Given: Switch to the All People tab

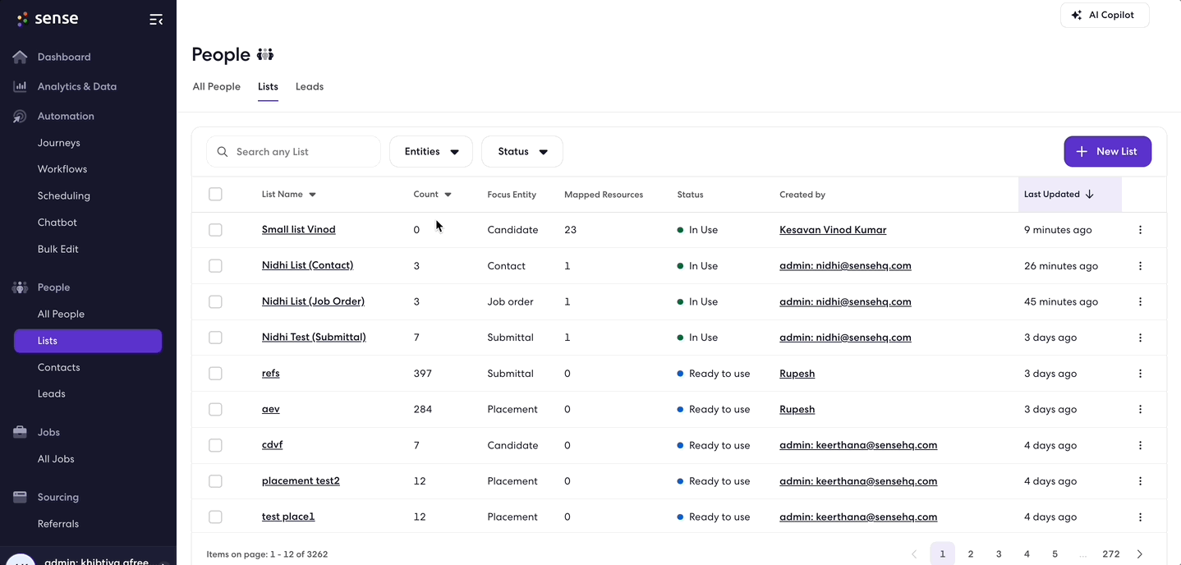Looking at the screenshot, I should point(217,86).
